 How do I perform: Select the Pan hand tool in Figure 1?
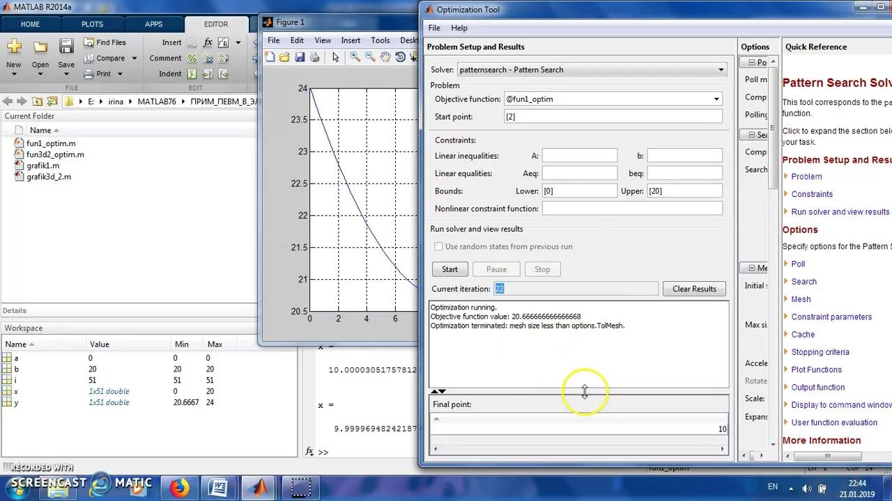tap(385, 57)
